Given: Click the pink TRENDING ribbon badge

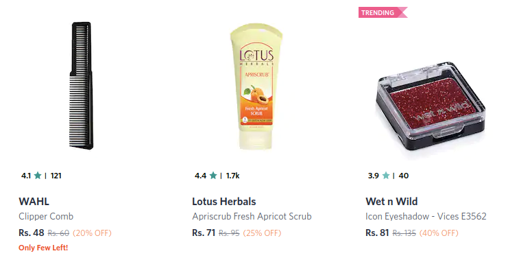Looking at the screenshot, I should 383,12.
